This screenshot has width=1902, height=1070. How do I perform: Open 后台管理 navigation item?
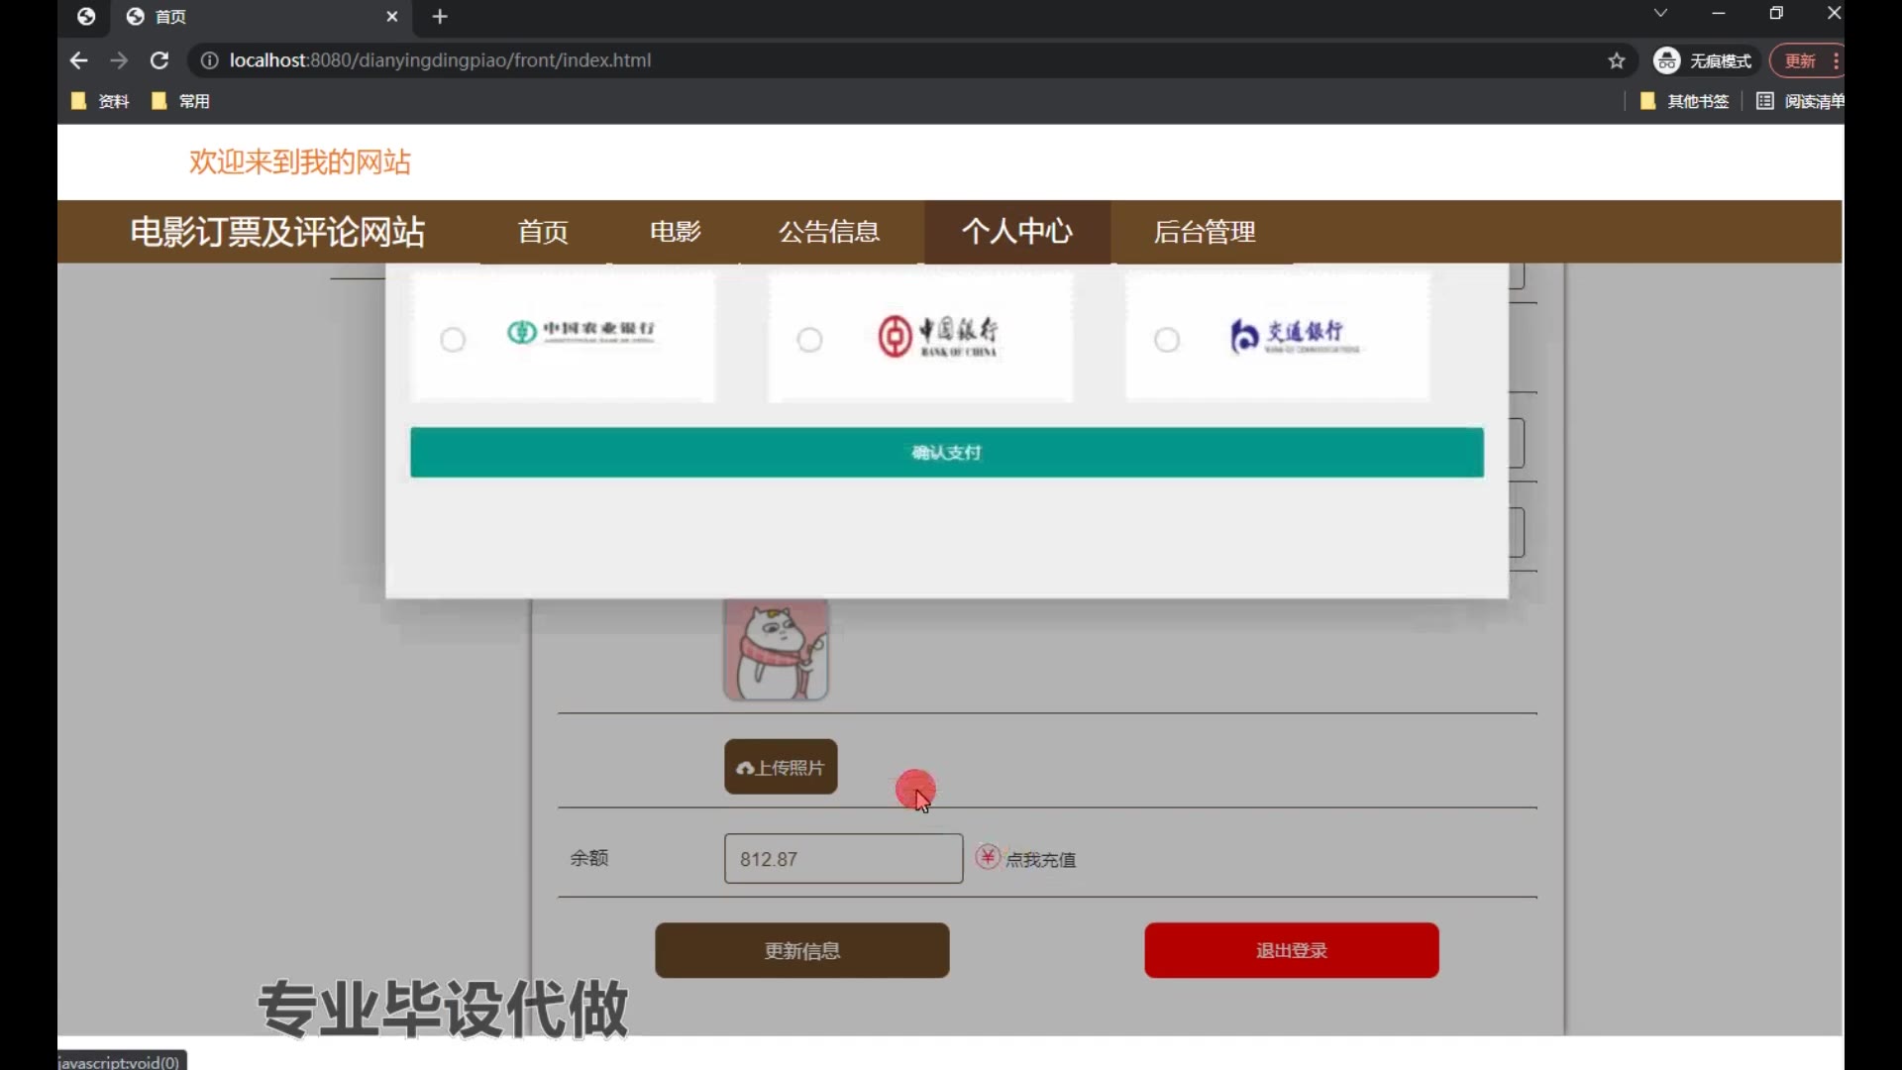tap(1205, 232)
